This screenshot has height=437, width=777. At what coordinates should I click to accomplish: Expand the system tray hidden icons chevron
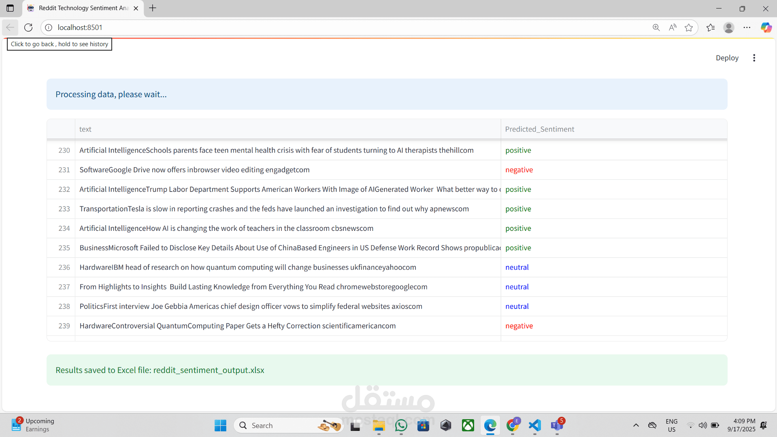click(x=636, y=425)
